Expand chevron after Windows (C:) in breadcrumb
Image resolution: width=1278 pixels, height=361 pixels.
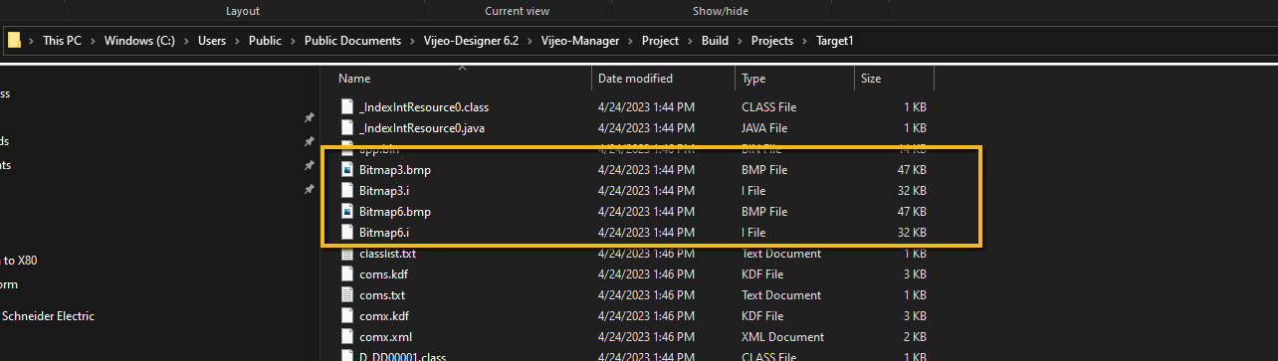pos(187,41)
